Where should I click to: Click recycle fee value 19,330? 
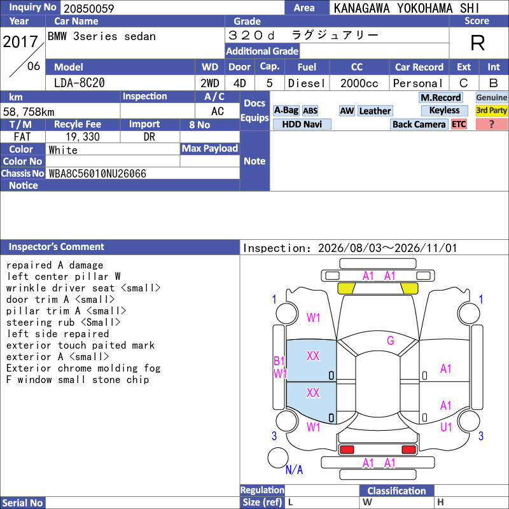[x=83, y=137]
